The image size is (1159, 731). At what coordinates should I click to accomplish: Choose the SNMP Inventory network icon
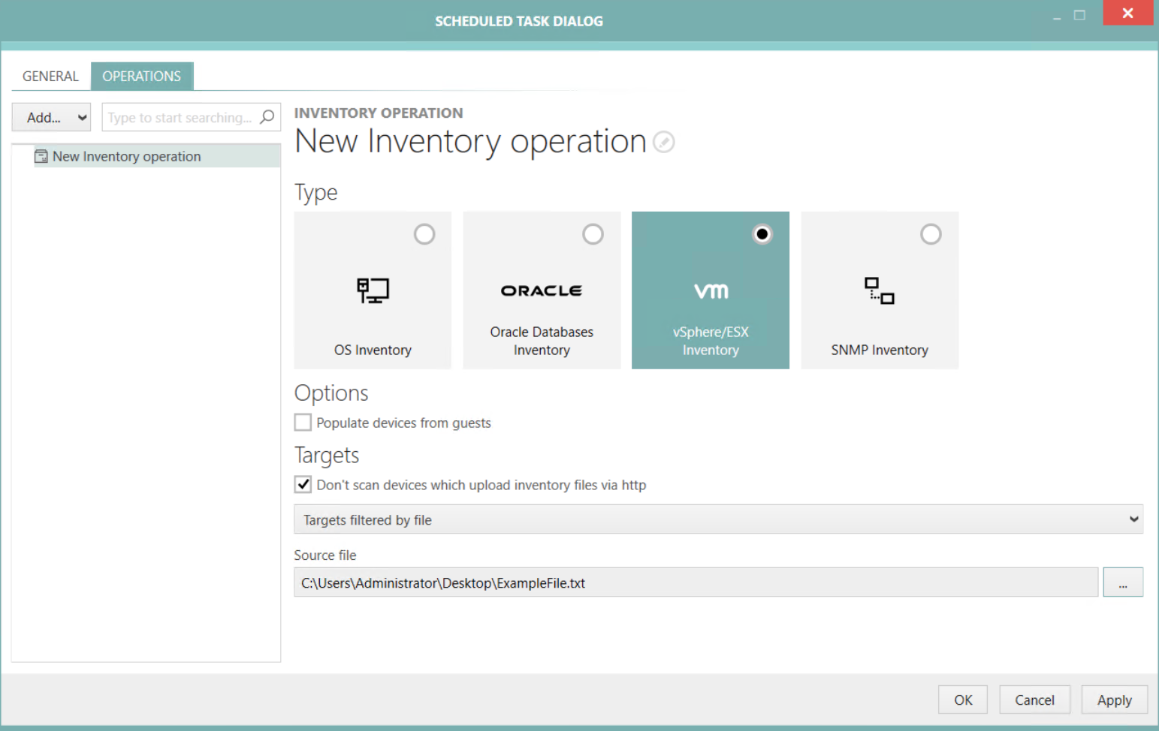pos(879,291)
